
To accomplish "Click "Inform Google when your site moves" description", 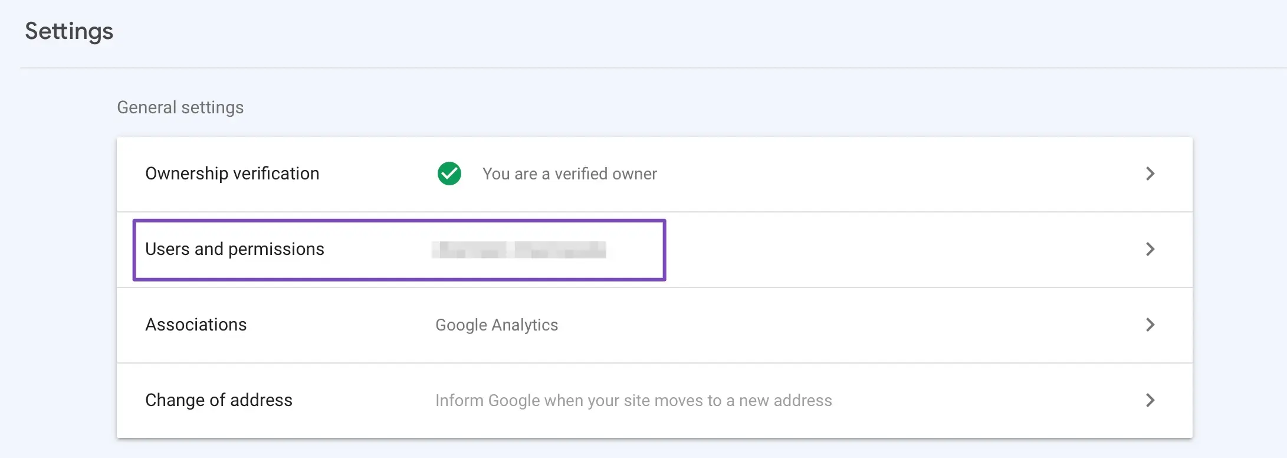I will 633,401.
